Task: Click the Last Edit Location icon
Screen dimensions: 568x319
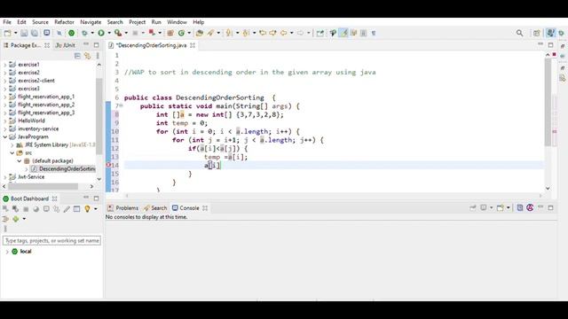Action: tap(263, 33)
